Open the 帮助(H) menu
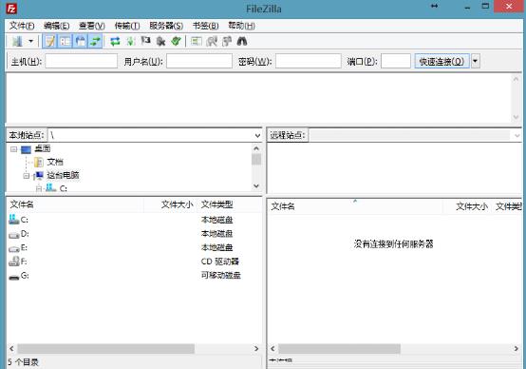The width and height of the screenshot is (526, 369). pos(241,26)
